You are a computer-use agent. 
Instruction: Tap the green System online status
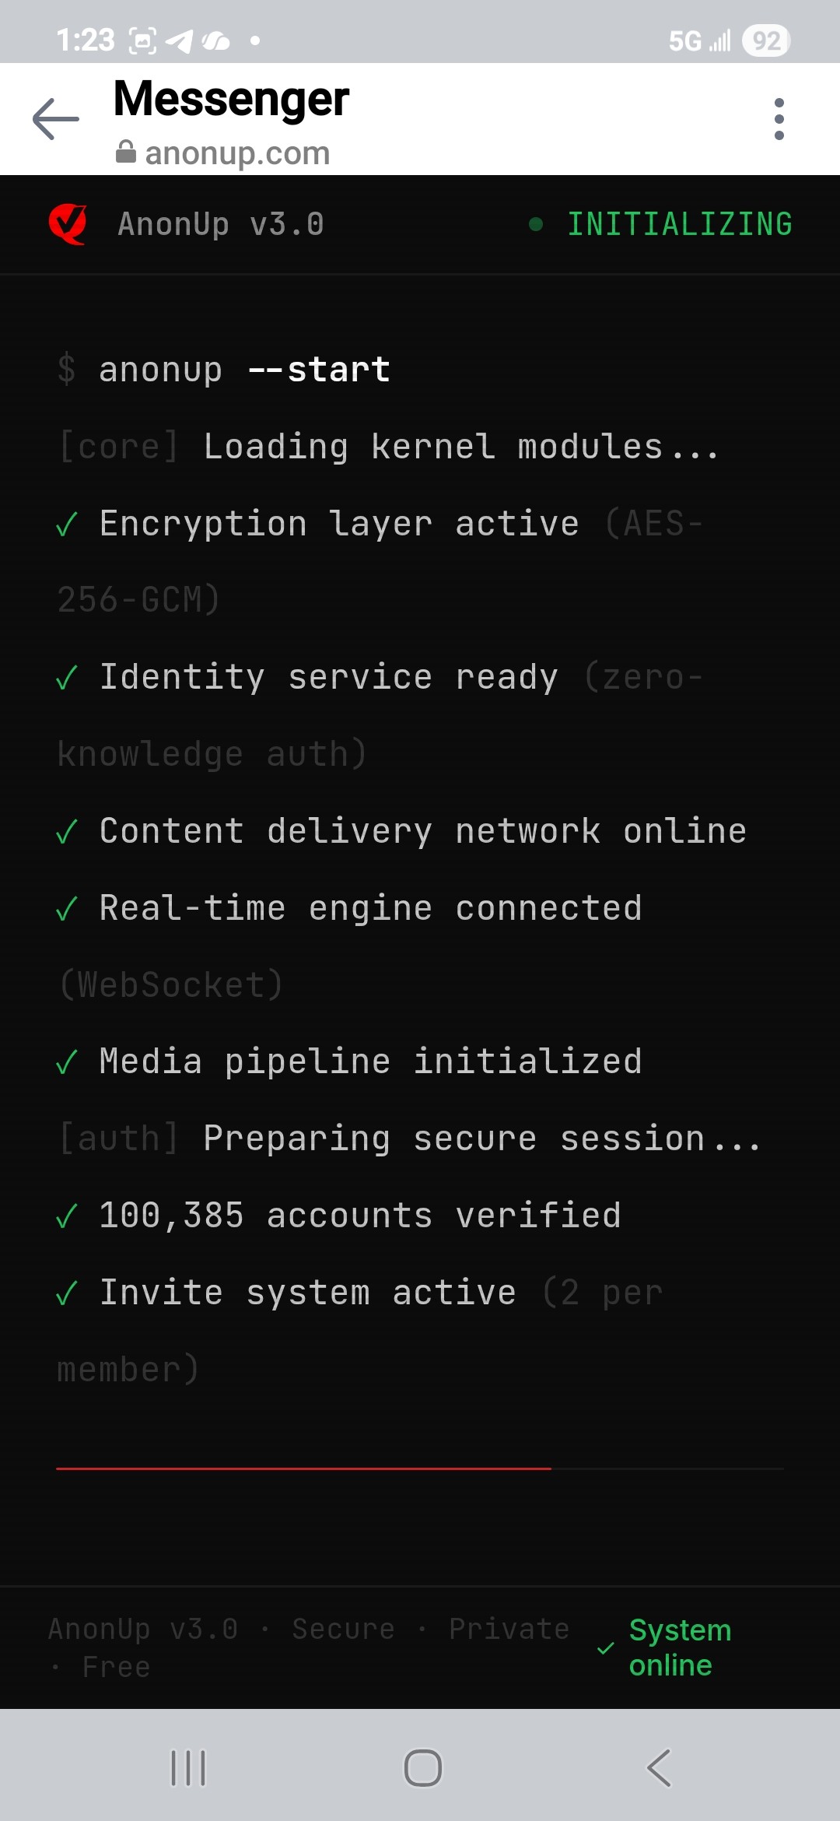pos(679,1647)
